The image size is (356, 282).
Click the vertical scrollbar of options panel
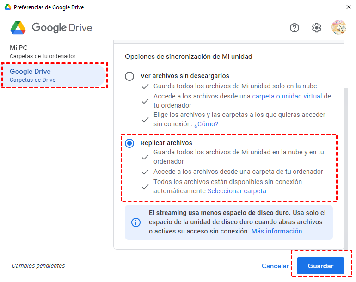point(346,168)
